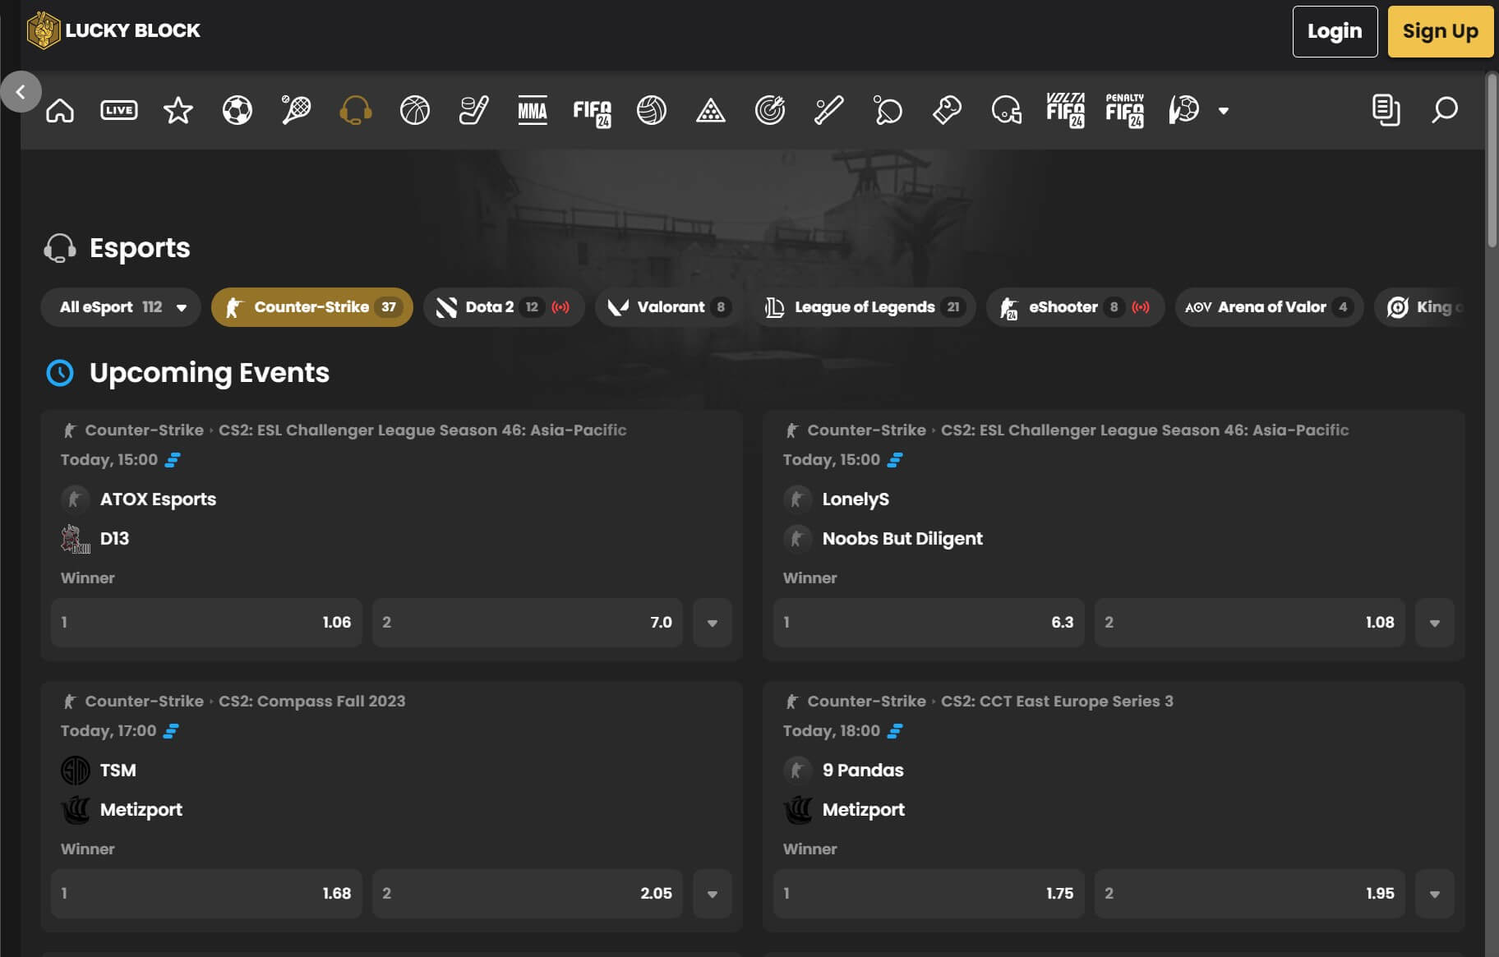Open the LIVE events section
The height and width of the screenshot is (957, 1499).
point(119,110)
